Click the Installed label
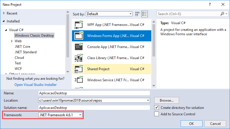Screen dimensions: 230x129 13,21
